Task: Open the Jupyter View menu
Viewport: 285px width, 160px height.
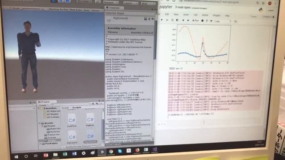Action: (176, 15)
